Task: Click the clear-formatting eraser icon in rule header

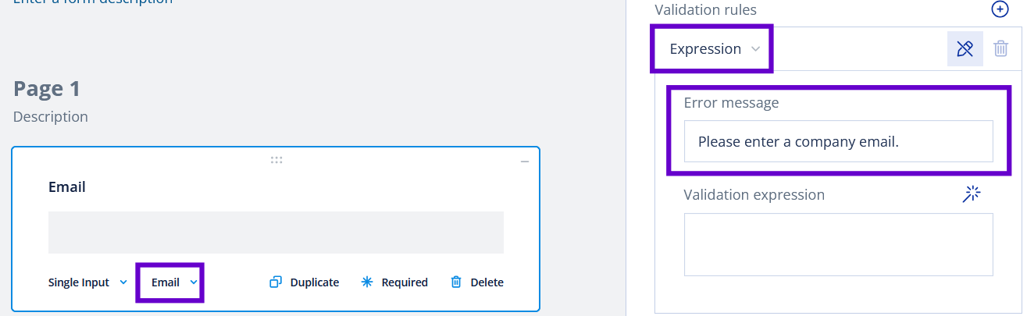Action: tap(965, 48)
